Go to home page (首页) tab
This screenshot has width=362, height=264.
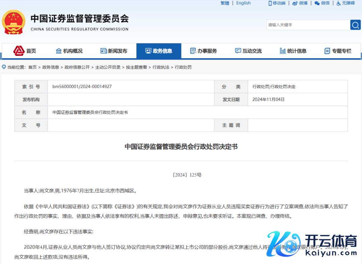coord(25,51)
